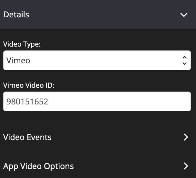Click the Details header title
This screenshot has width=196, height=178.
tap(16, 14)
